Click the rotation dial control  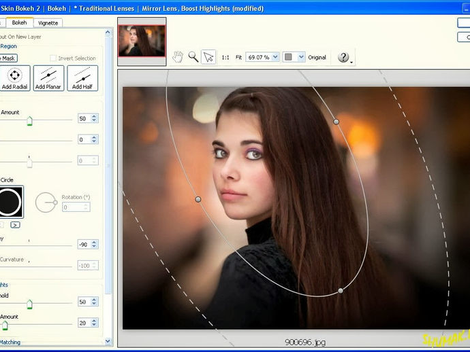coord(46,203)
